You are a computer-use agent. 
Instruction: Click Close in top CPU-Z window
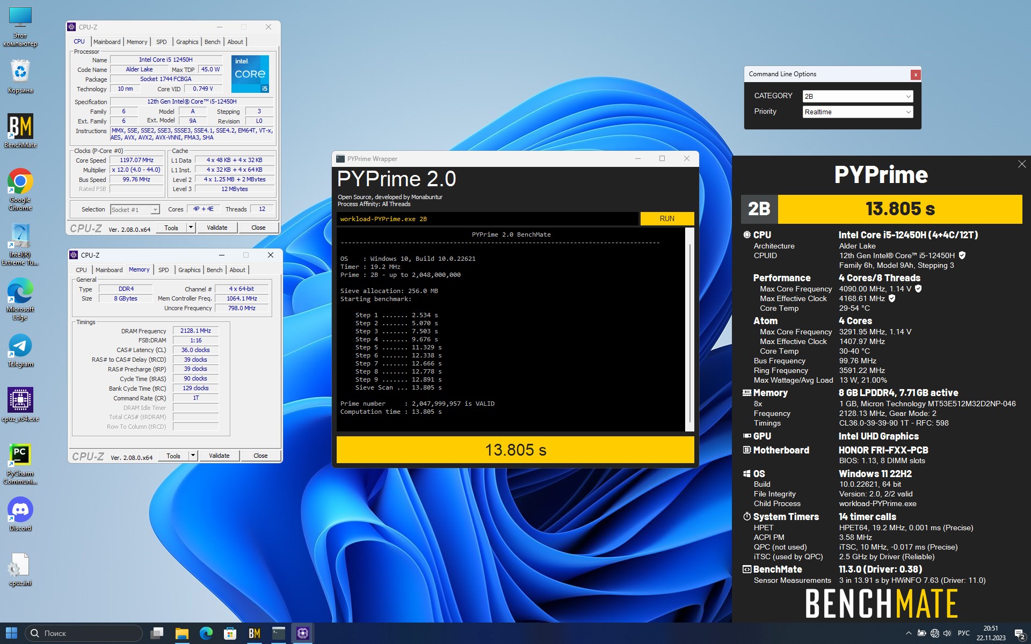point(258,228)
